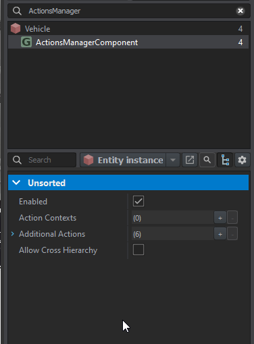Add an item to Action Contexts
Image resolution: width=254 pixels, height=344 pixels.
click(x=220, y=218)
